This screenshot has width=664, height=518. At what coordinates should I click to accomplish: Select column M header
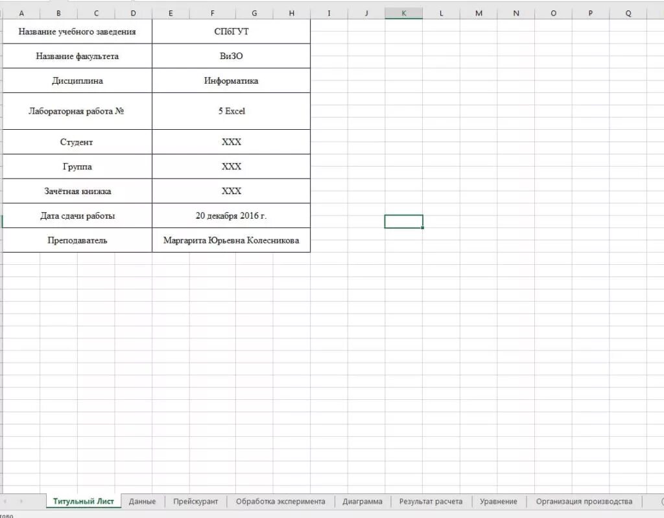[x=479, y=13]
